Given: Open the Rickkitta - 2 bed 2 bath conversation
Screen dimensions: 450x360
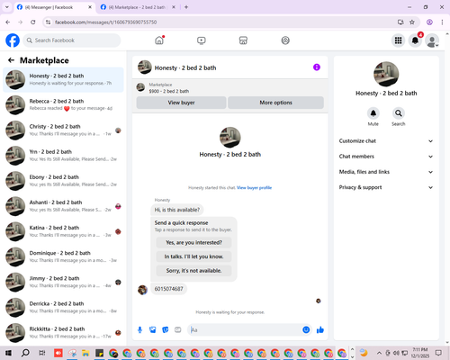Looking at the screenshot, I should click(63, 333).
